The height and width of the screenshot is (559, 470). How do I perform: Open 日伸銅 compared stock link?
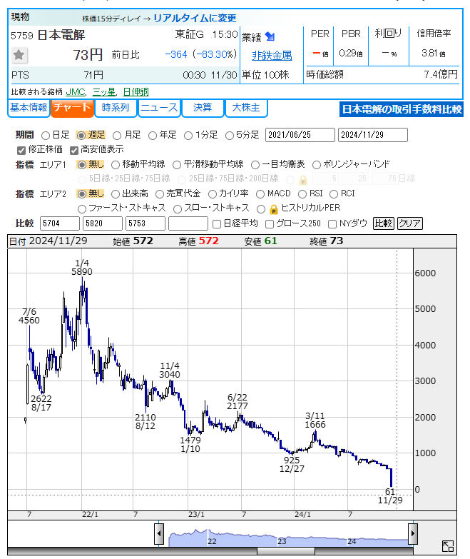pos(136,92)
